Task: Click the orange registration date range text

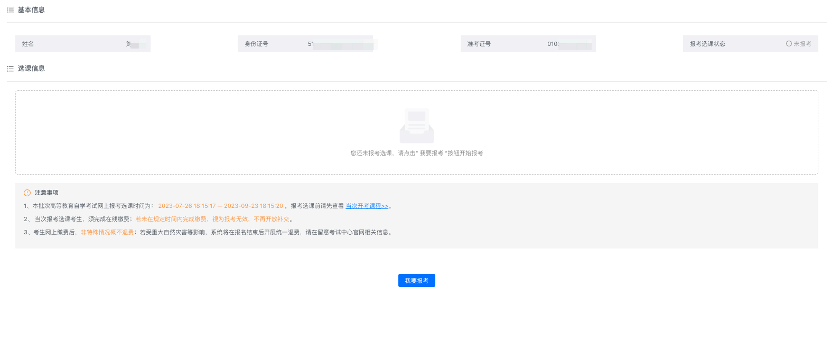Action: pyautogui.click(x=220, y=206)
